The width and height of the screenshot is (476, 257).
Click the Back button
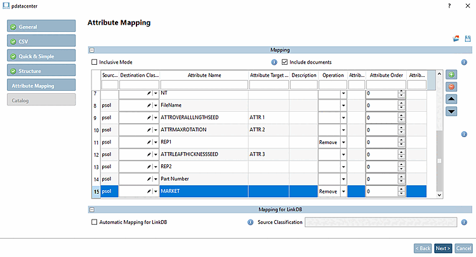(423, 248)
